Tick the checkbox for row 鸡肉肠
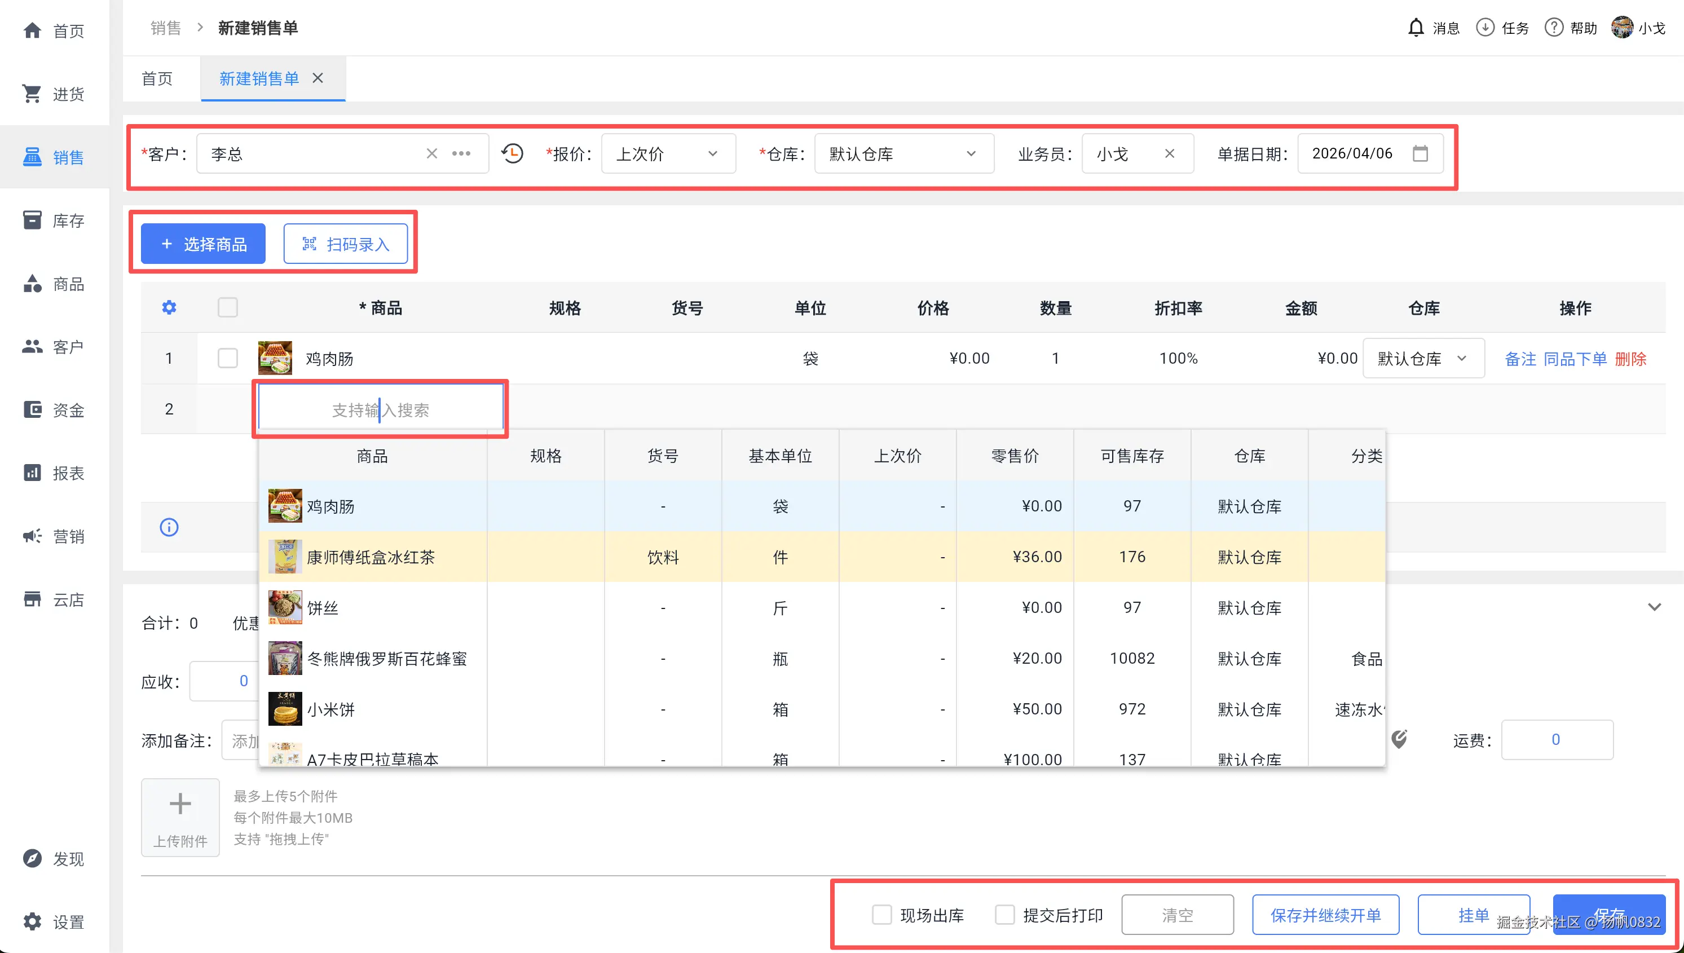Viewport: 1684px width, 953px height. (228, 358)
